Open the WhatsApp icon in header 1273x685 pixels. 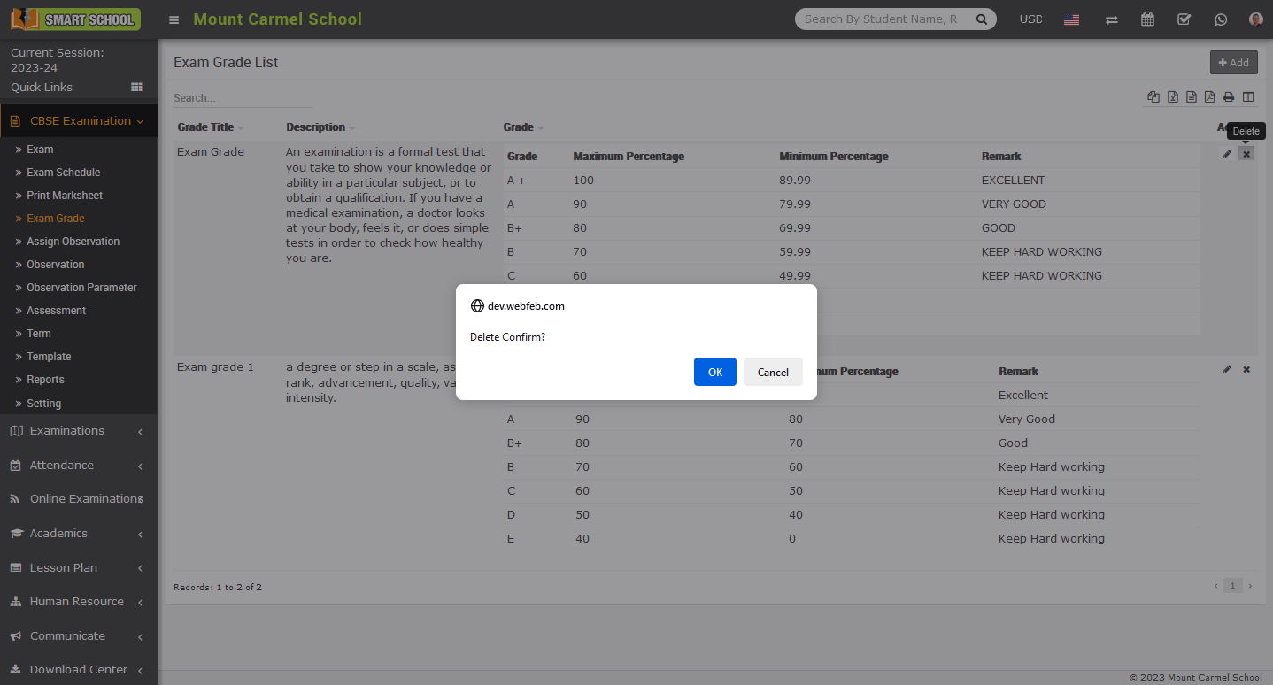point(1221,19)
